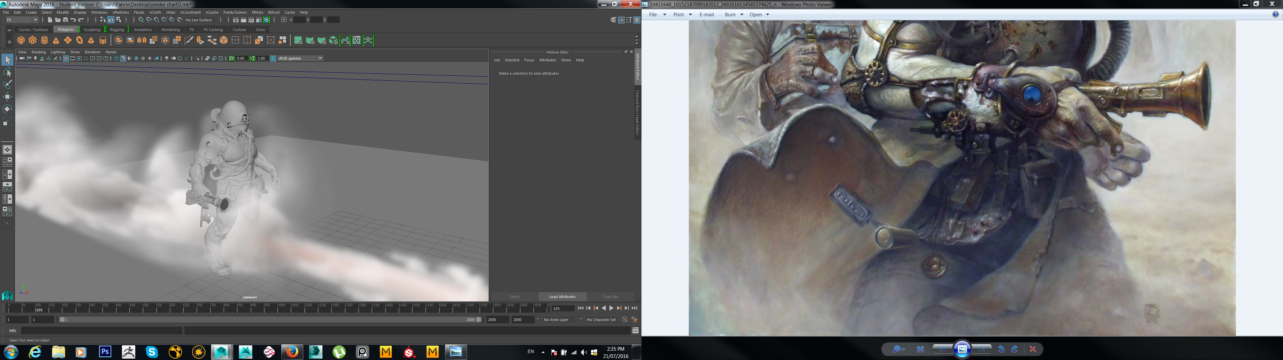Toggle textured display checker icon
The width and height of the screenshot is (1283, 360).
pyautogui.click(x=143, y=58)
